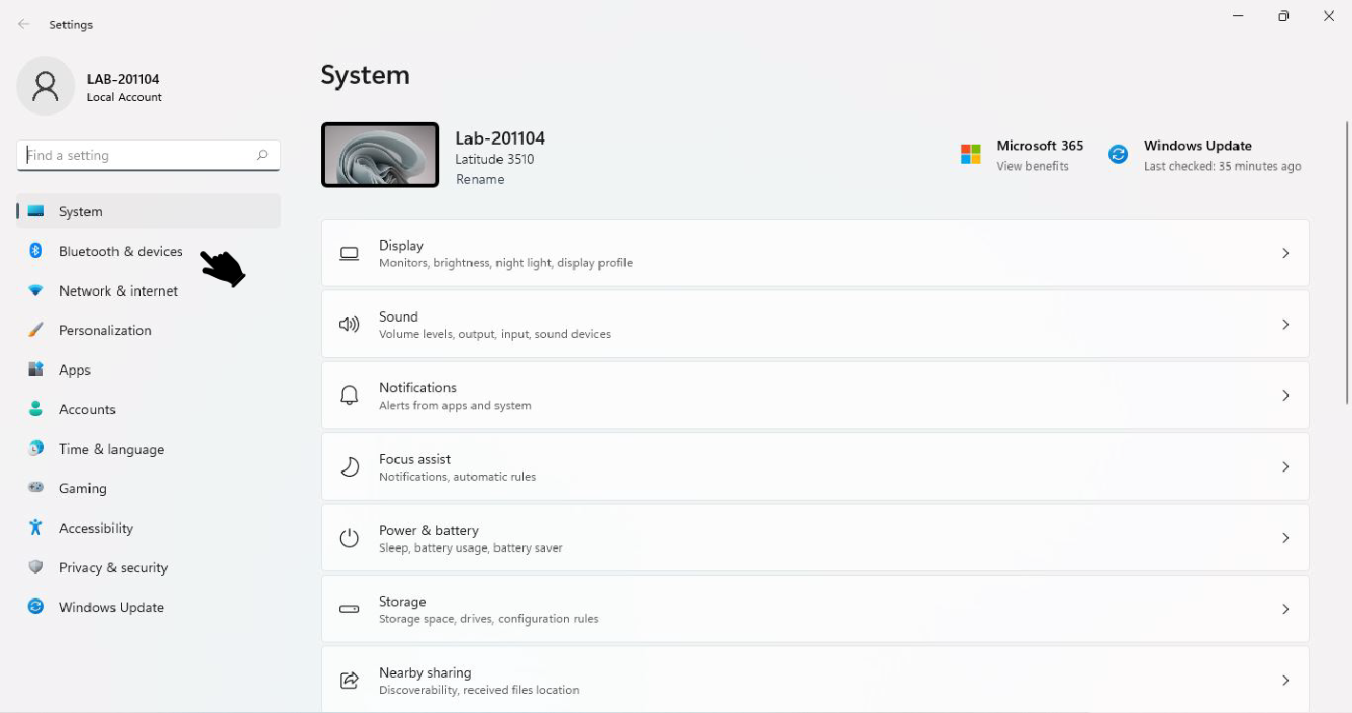
Task: Go to Time & language settings
Action: point(111,449)
